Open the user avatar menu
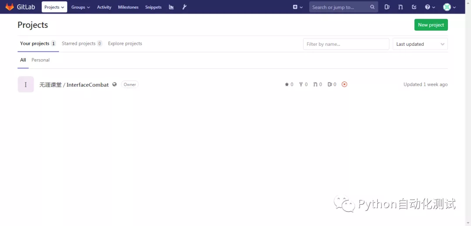The image size is (471, 226). (x=449, y=7)
